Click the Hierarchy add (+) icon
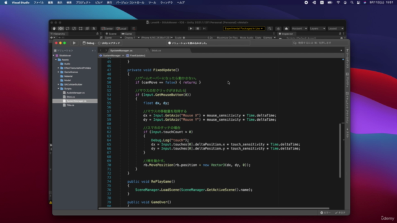The image size is (397, 223). (51, 38)
